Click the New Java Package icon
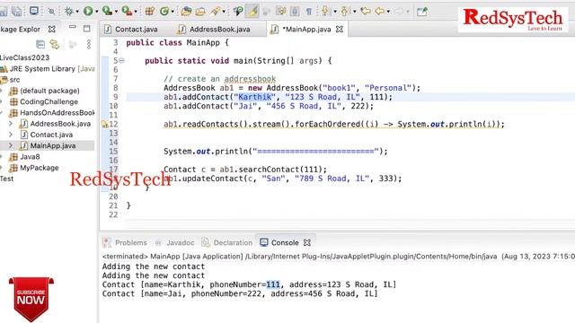This screenshot has height=323, width=575. tap(150, 12)
